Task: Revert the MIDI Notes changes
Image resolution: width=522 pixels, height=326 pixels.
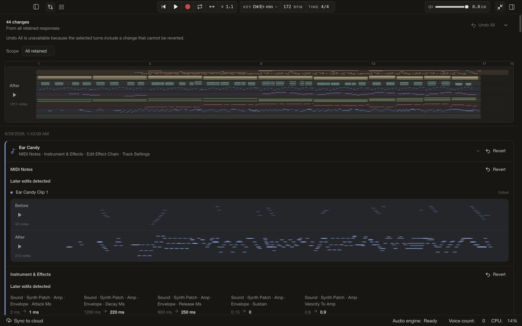Action: pos(495,170)
